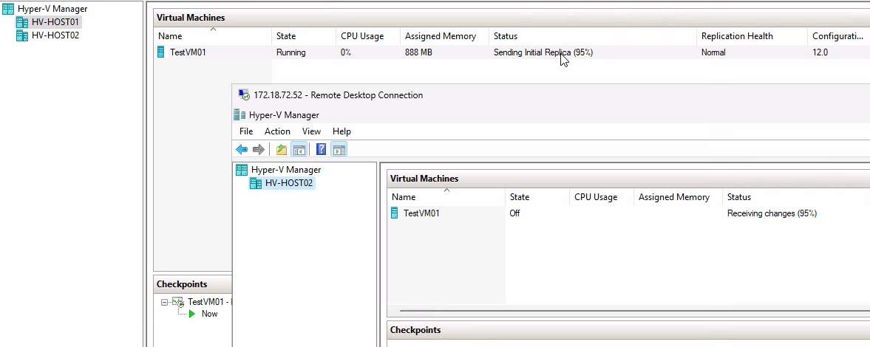Select Hyper-V Manager root in remote tree
This screenshot has width=870, height=347.
(x=286, y=170)
